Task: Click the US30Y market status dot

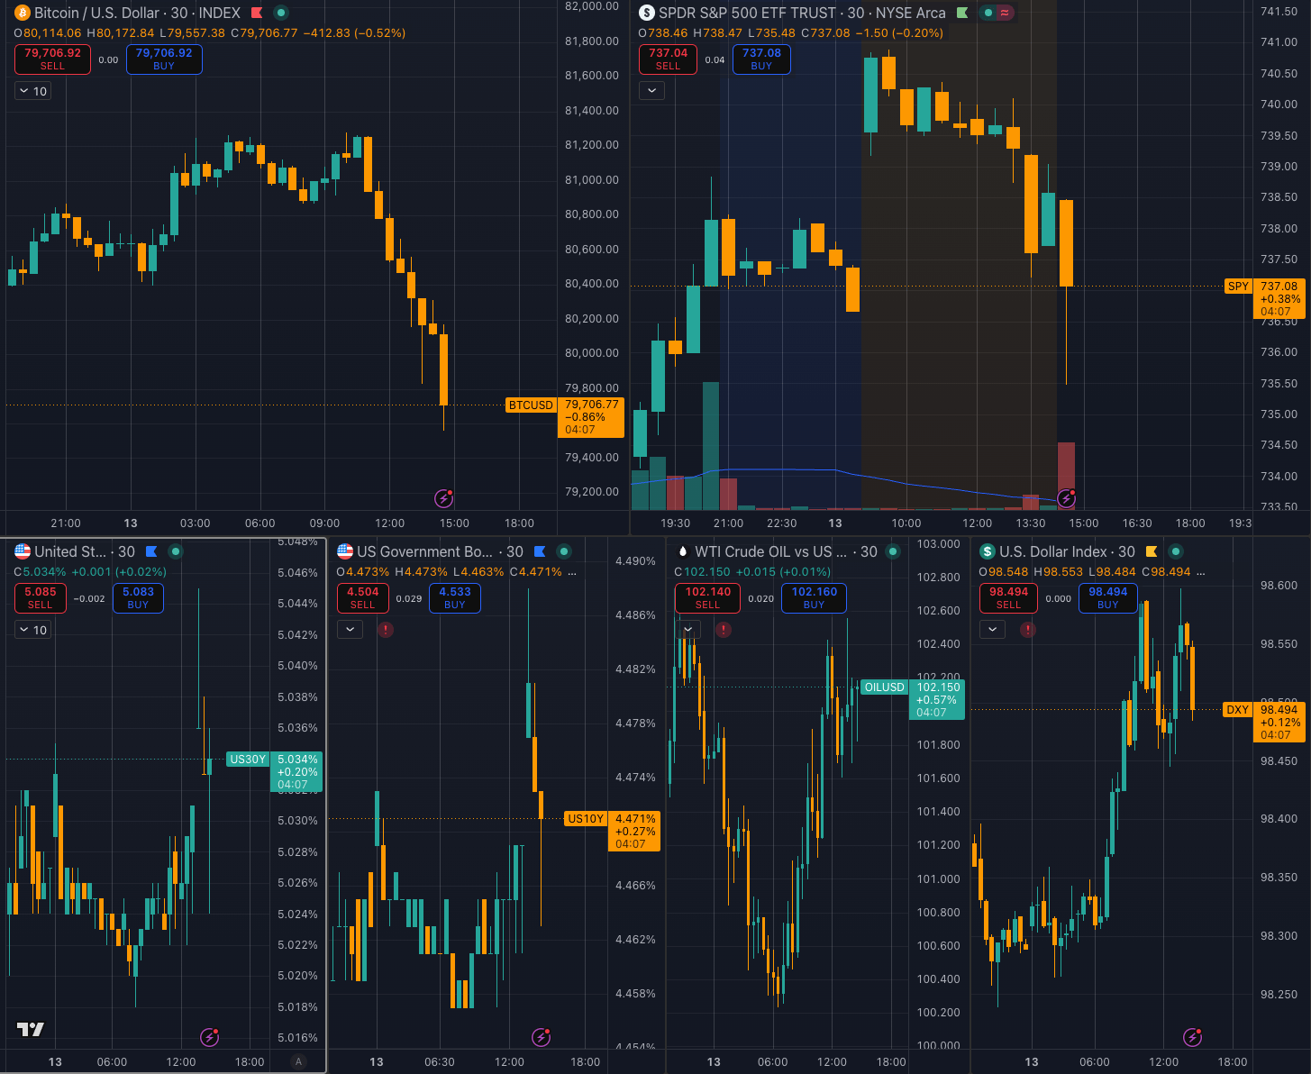Action: [x=176, y=551]
